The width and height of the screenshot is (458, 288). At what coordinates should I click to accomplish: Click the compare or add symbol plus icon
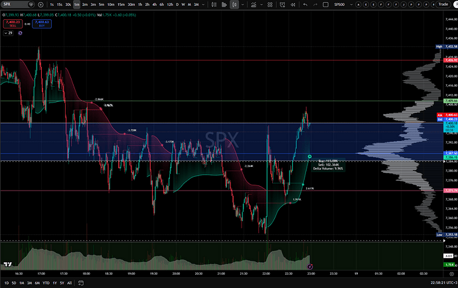click(40, 5)
